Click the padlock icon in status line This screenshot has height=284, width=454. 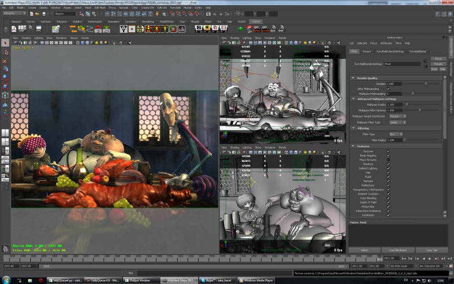click(157, 14)
